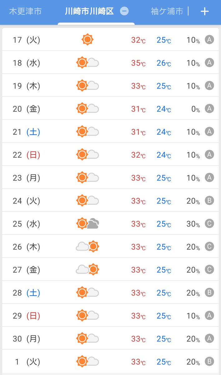Click the reliability C badge for 27 (金)
The width and height of the screenshot is (221, 375).
(209, 270)
